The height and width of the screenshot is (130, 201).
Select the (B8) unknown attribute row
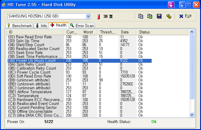click(80, 80)
